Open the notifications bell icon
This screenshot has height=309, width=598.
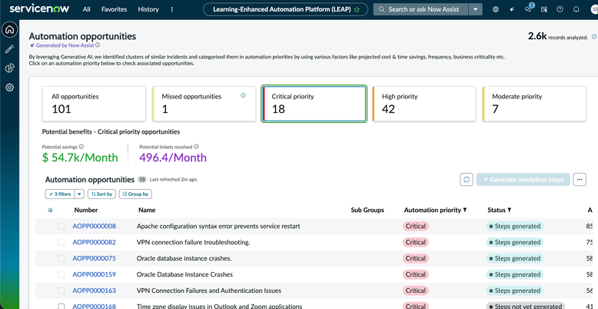576,9
